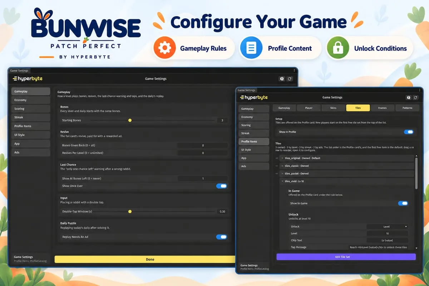Switch to the Patterns tab
The width and height of the screenshot is (429, 286).
pos(407,108)
